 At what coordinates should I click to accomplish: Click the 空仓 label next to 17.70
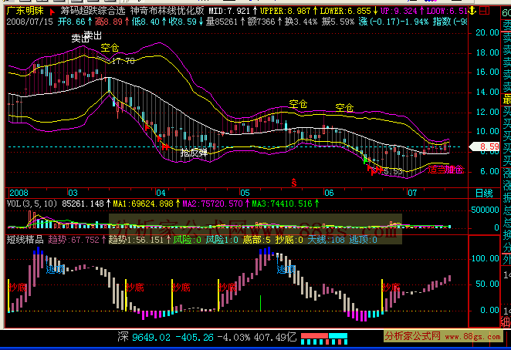110,49
